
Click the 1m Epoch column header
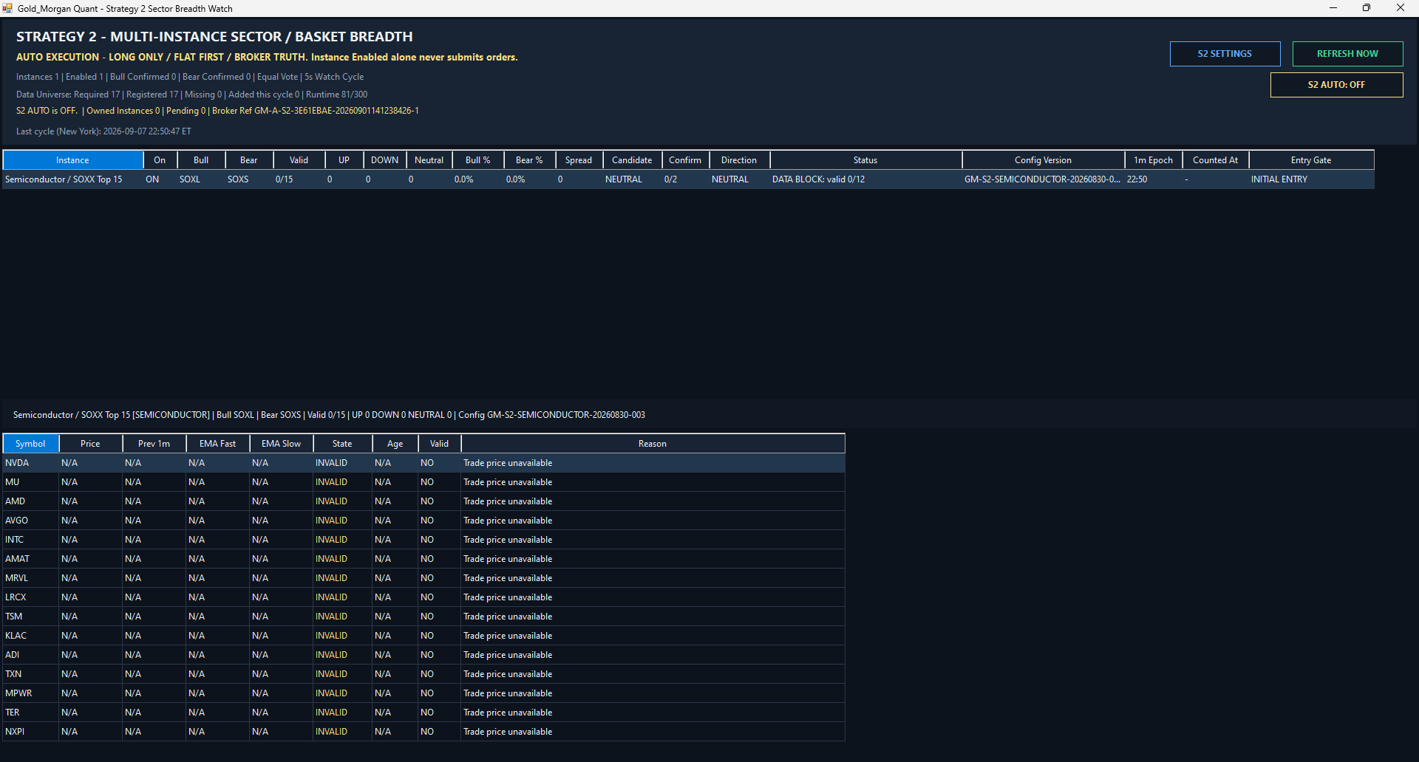[x=1153, y=160]
